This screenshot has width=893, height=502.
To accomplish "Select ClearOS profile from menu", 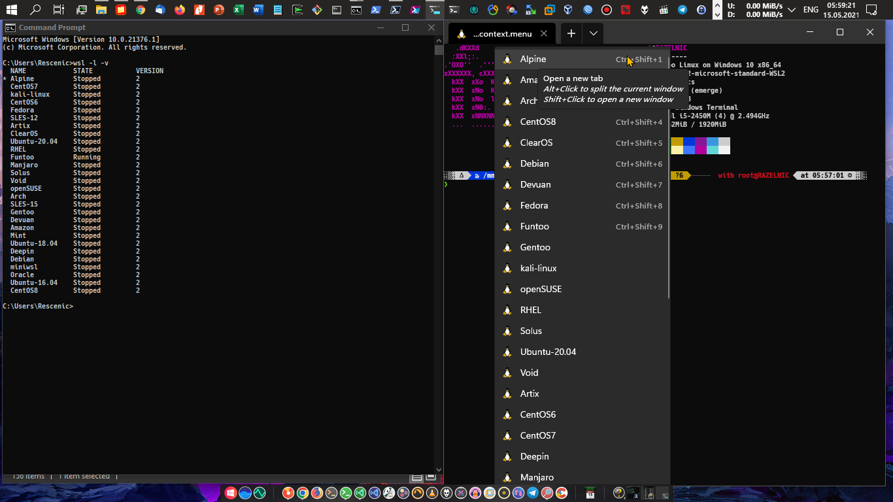I will click(x=582, y=142).
